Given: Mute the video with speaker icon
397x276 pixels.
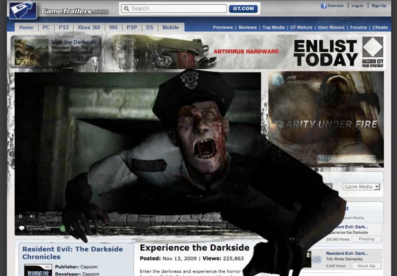Looking at the screenshot, I should pos(32,216).
